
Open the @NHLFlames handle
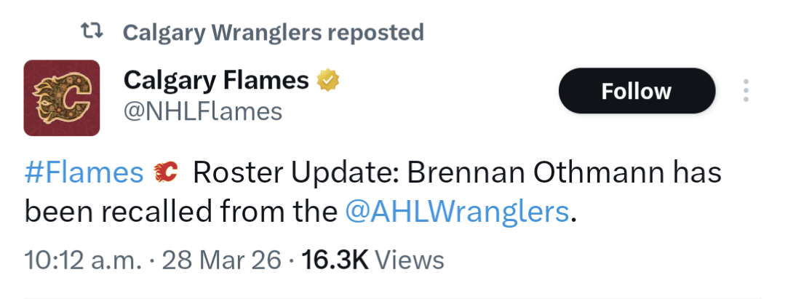click(203, 111)
